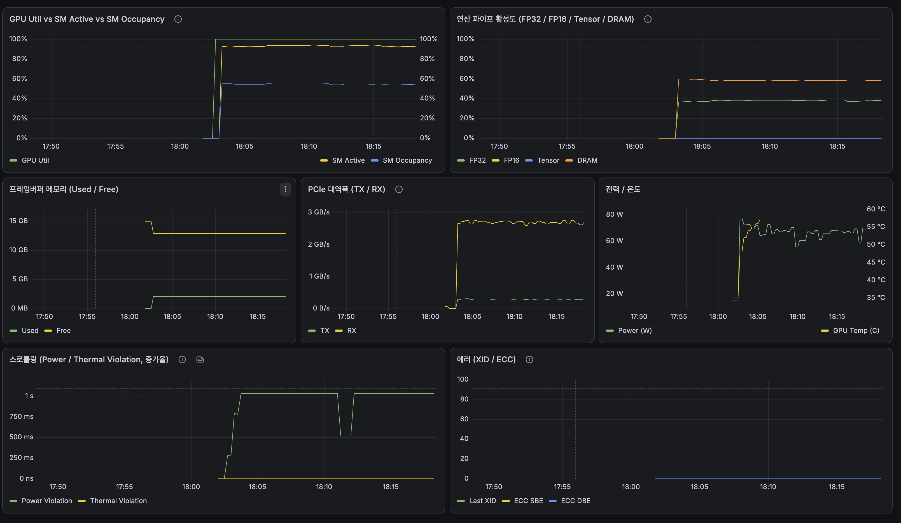Toggle Power Violation legend series
901x523 pixels.
47,501
